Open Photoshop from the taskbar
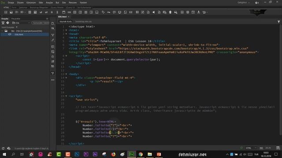The width and height of the screenshot is (282, 158). click(x=77, y=154)
